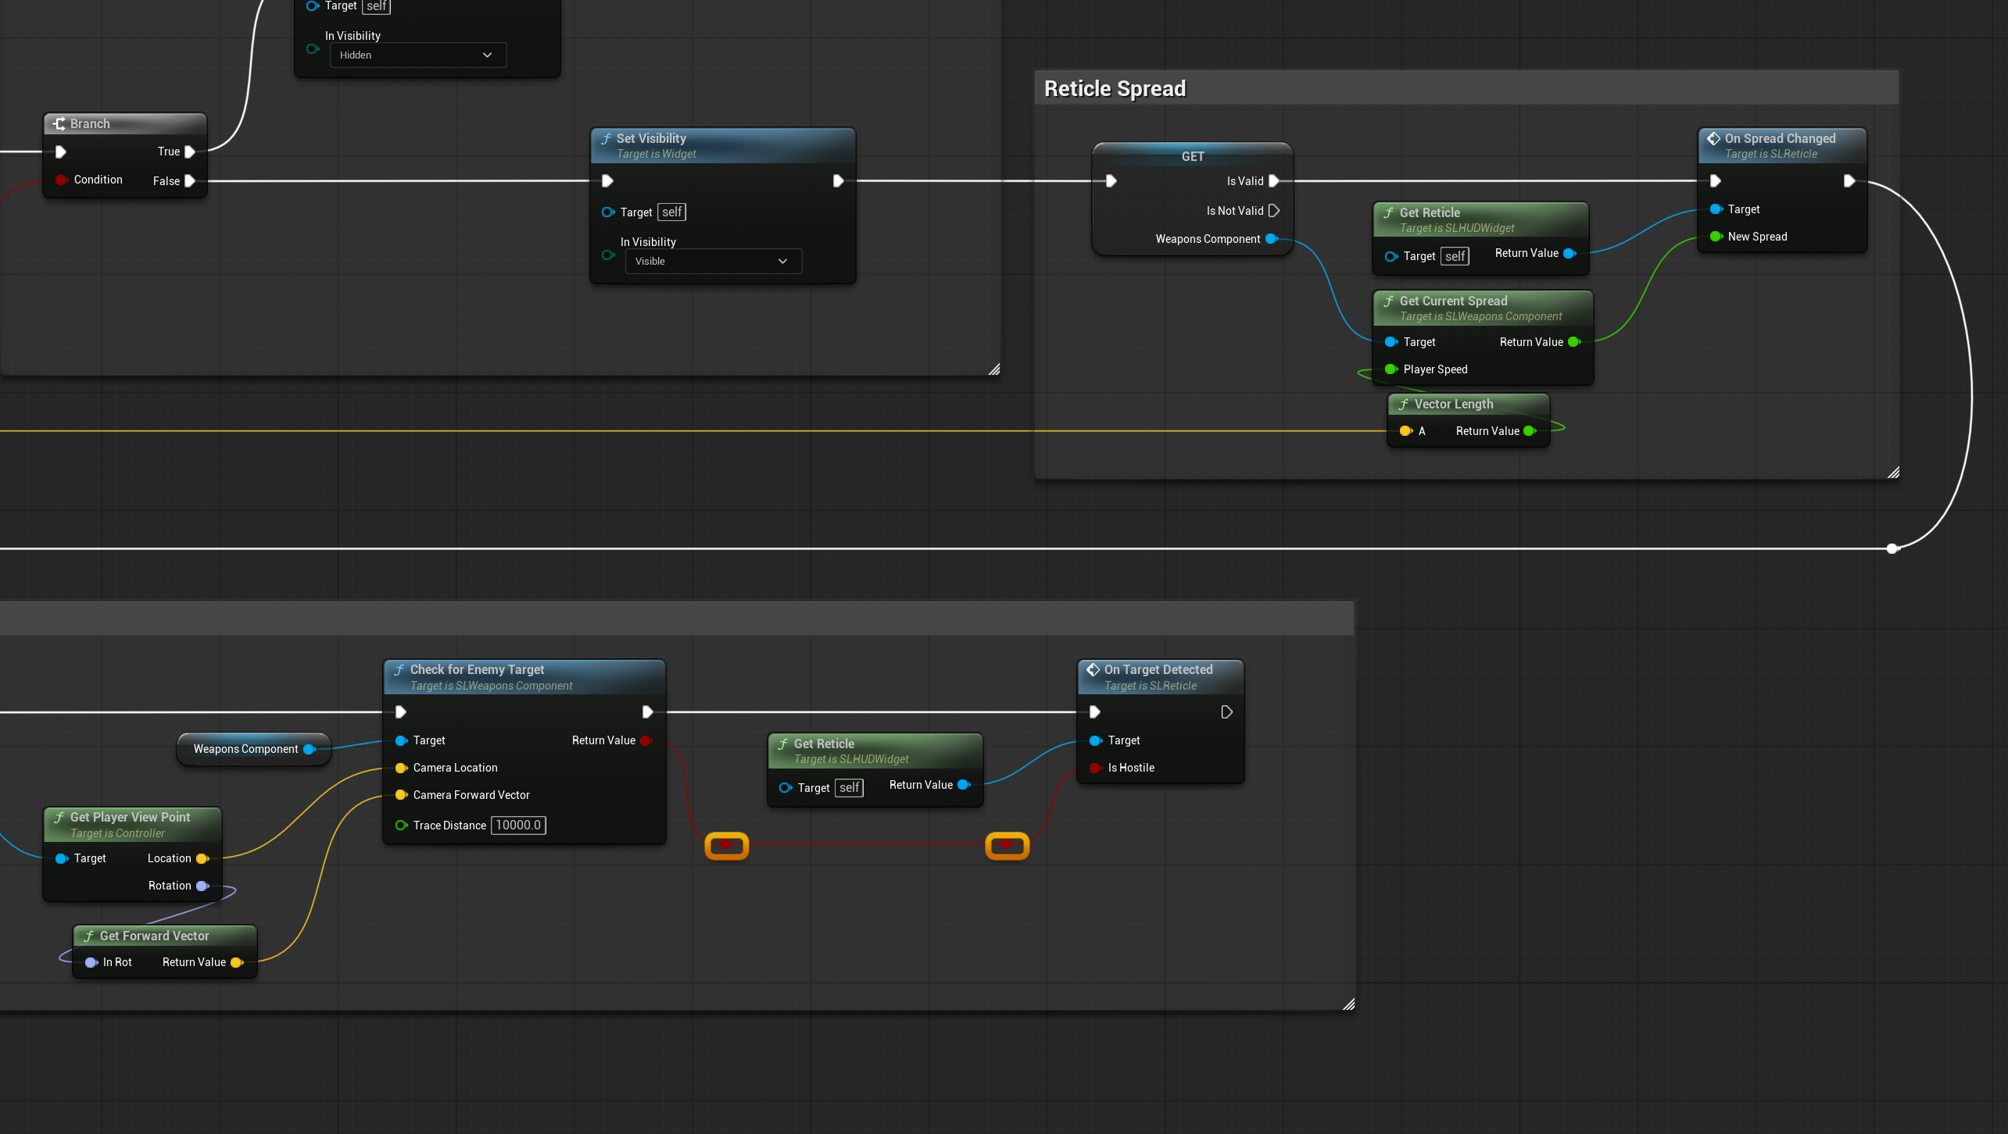Screen dimensions: 2008x1134
Task: Open the In Visibility dropdown set to Hidden
Action: click(417, 55)
